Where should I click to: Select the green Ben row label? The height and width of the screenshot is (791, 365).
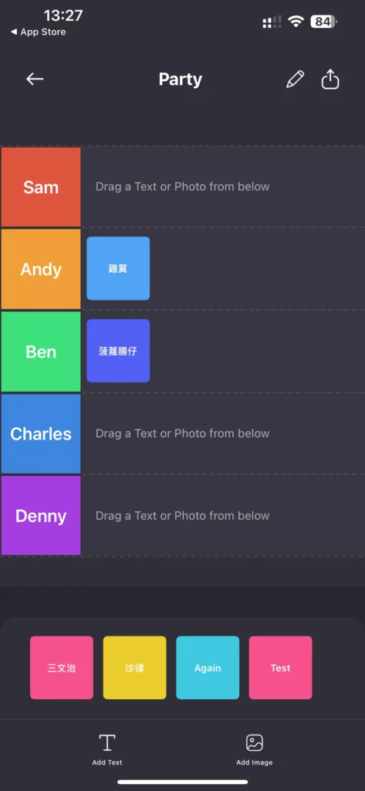(x=41, y=351)
